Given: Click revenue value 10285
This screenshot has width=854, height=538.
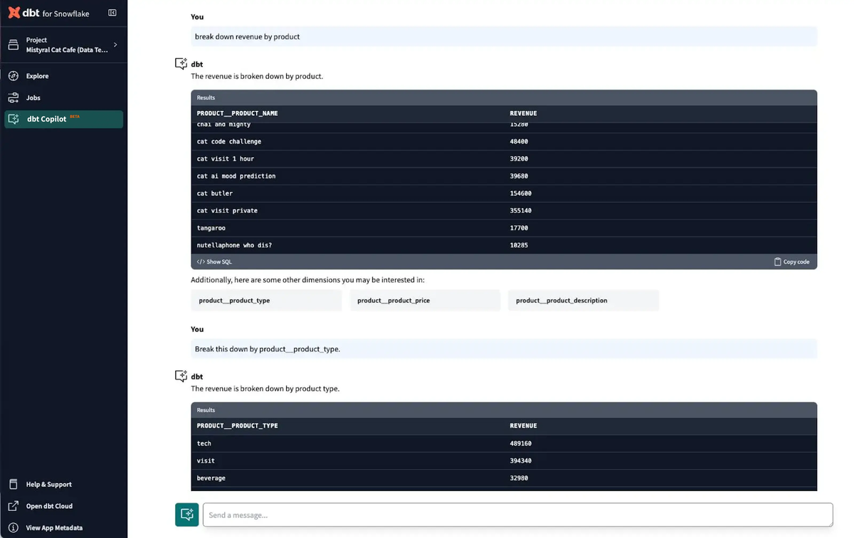Looking at the screenshot, I should [x=519, y=245].
